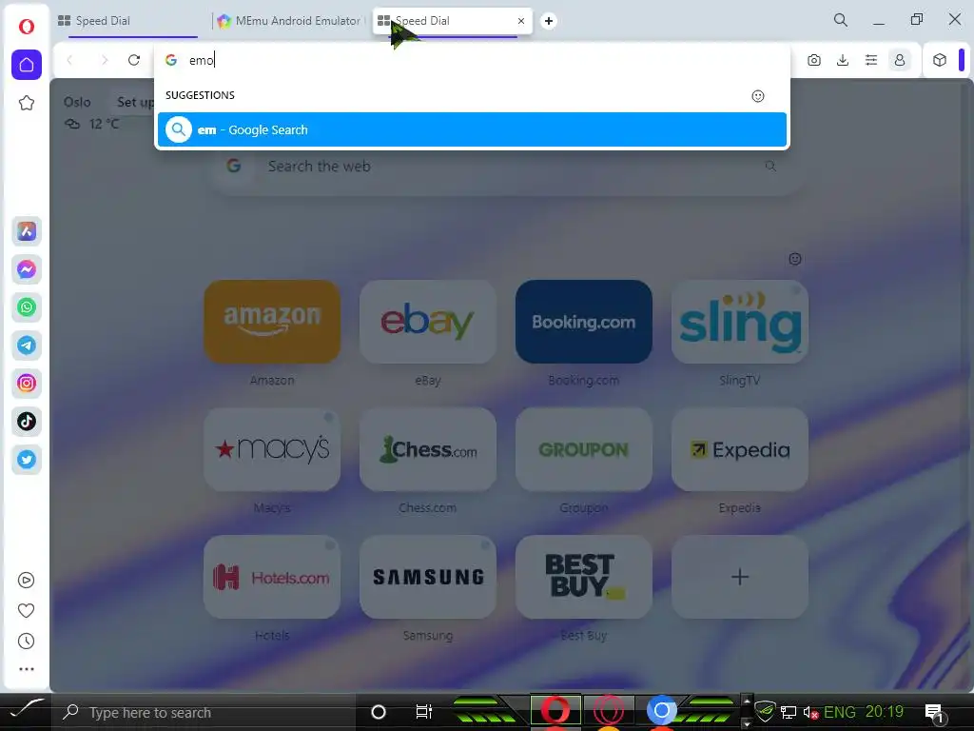
Task: Open Extensions cube icon
Action: (x=939, y=60)
